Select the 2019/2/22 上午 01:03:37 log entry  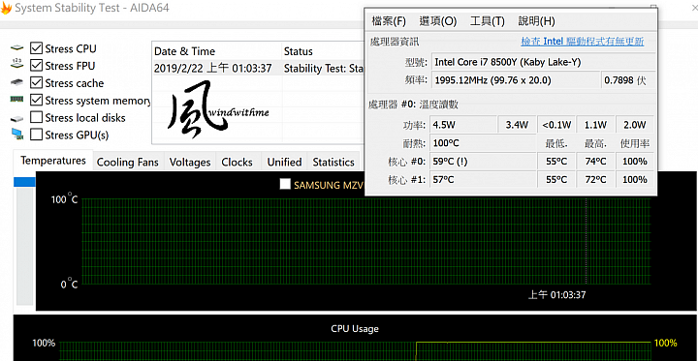pyautogui.click(x=212, y=69)
